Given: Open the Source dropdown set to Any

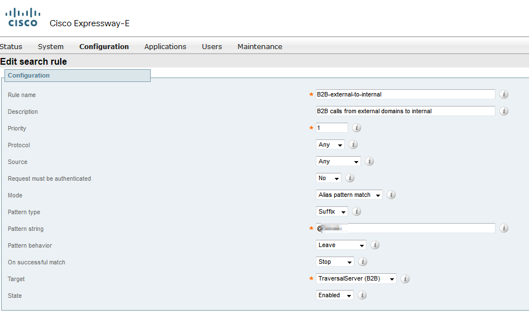Looking at the screenshot, I should pyautogui.click(x=338, y=161).
